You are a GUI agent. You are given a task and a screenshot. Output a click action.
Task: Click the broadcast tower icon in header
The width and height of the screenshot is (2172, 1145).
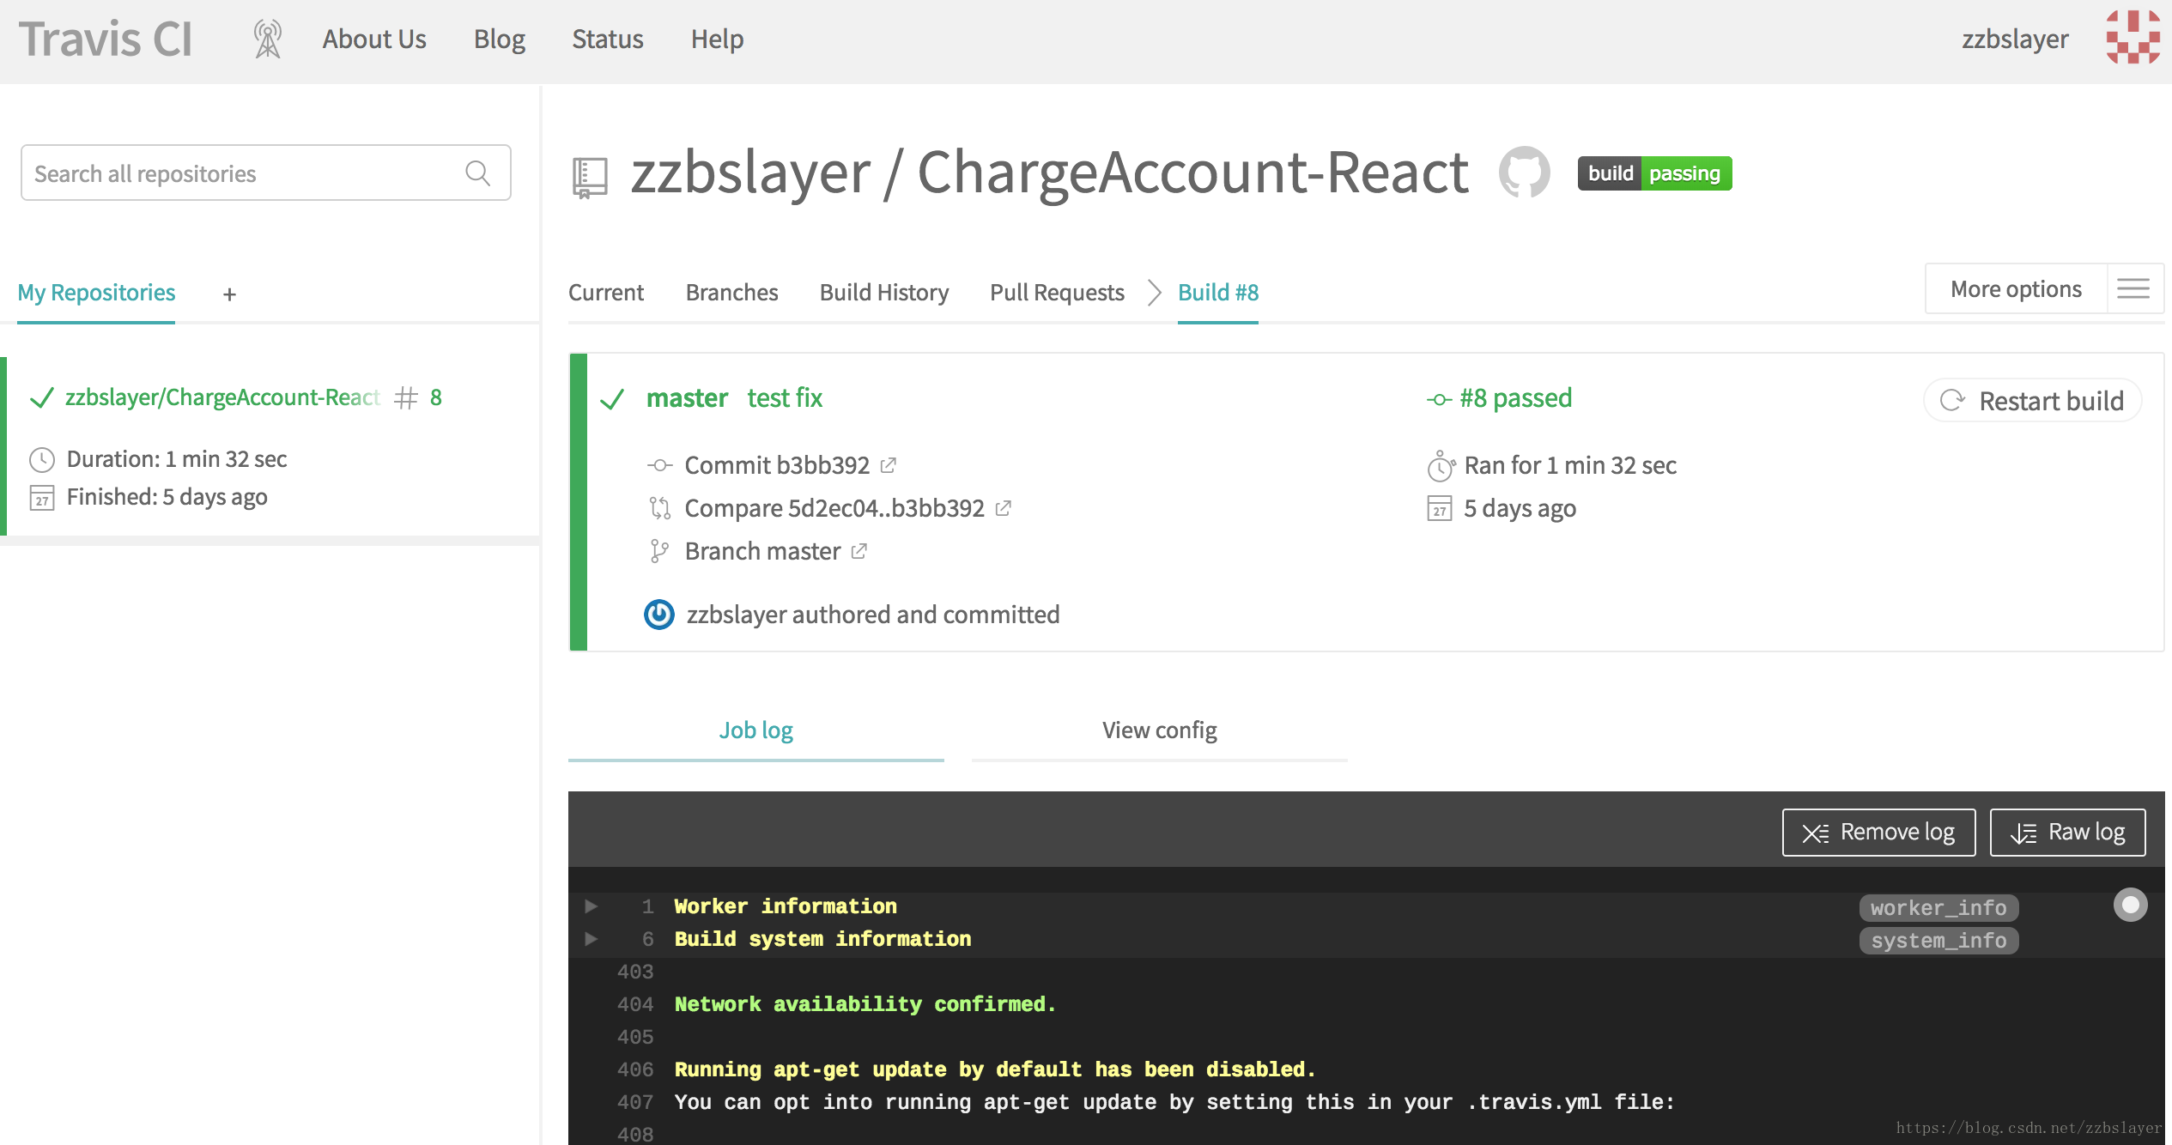268,39
